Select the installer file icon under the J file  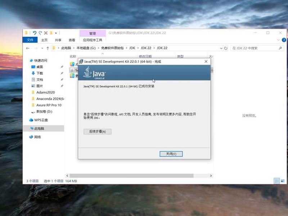coord(72,70)
